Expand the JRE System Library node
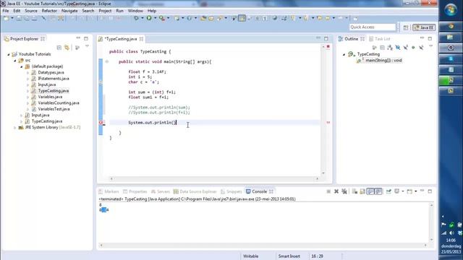 [x=15, y=128]
